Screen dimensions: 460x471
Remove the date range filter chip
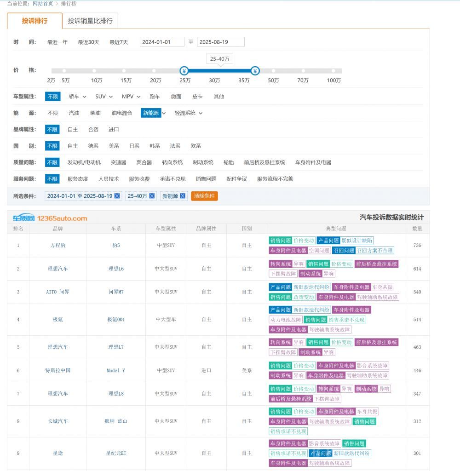point(117,196)
